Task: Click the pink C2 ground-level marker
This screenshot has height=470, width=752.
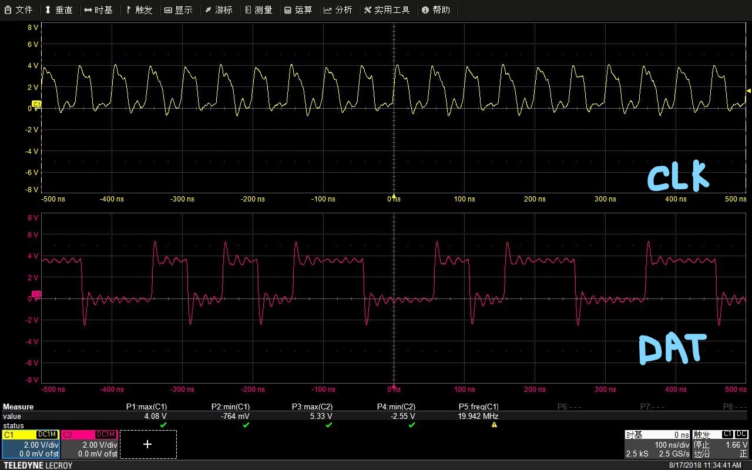Action: [x=36, y=294]
